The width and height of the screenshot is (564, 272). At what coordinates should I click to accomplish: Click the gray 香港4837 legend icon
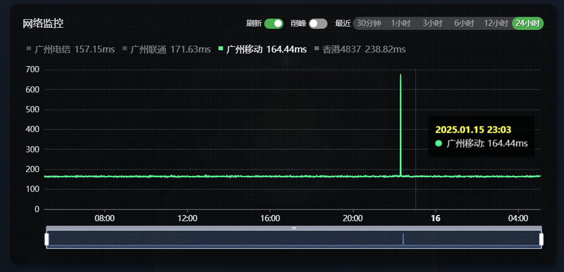click(x=317, y=49)
